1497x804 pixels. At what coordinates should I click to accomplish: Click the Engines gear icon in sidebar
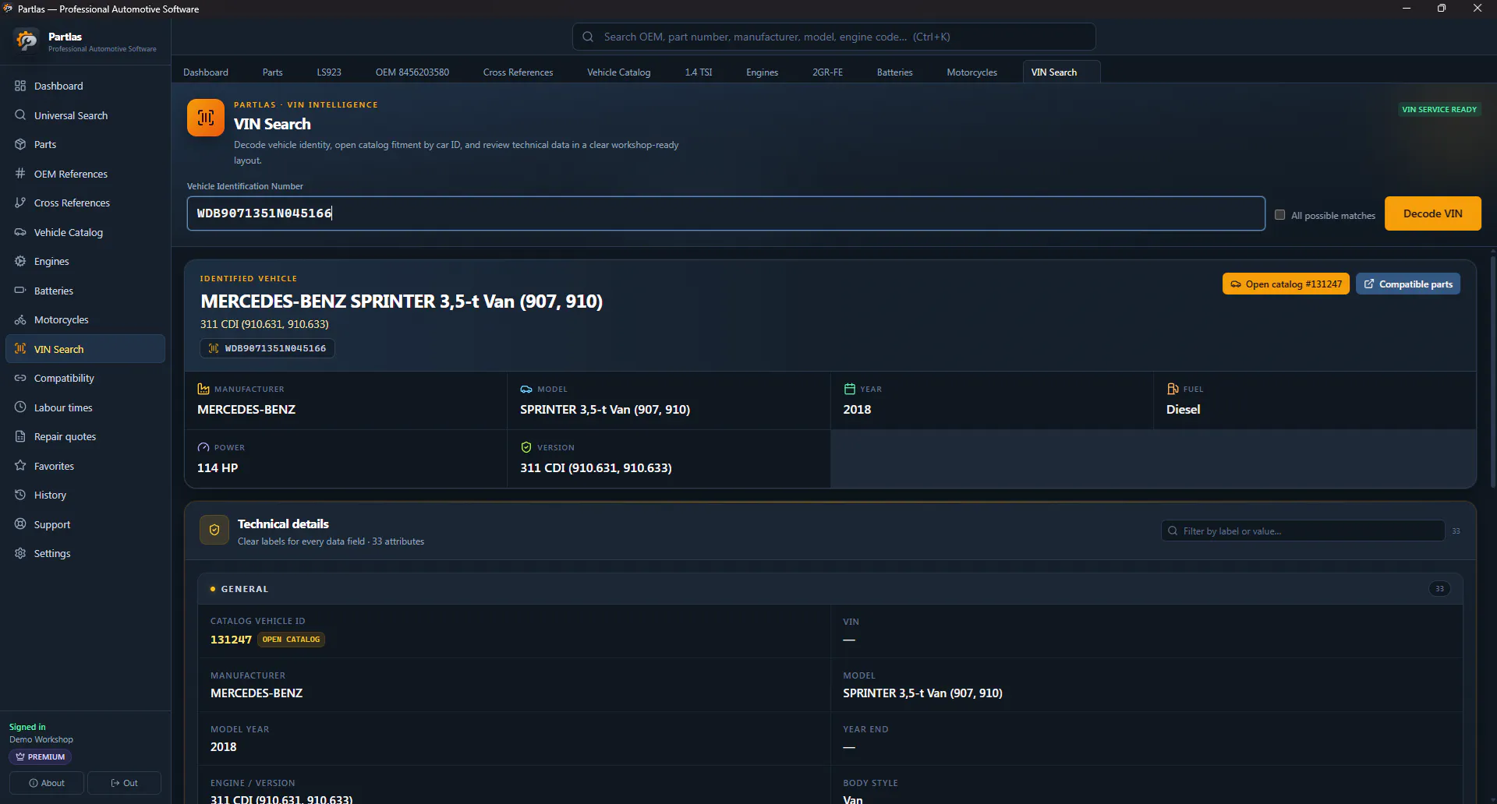click(x=20, y=261)
